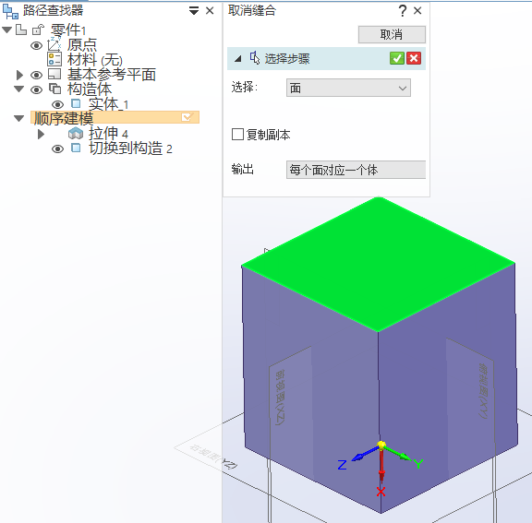Click the 材料 (无) material icon
The height and width of the screenshot is (523, 532).
point(54,59)
